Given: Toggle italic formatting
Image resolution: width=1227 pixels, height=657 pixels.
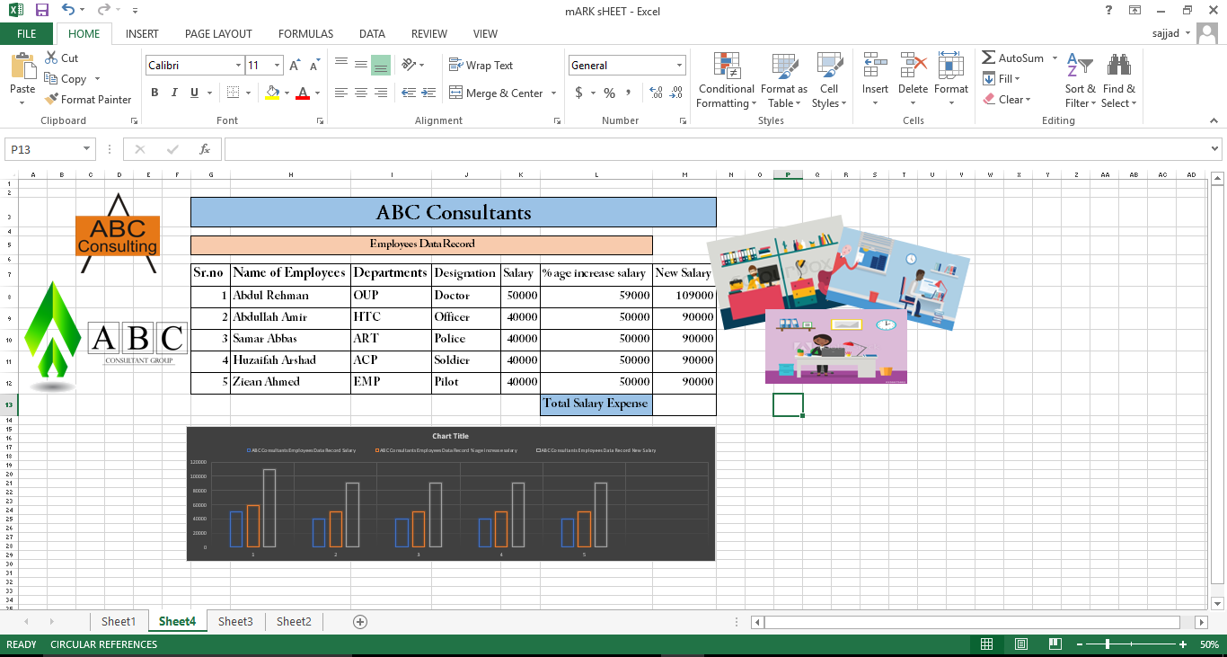Looking at the screenshot, I should [173, 92].
